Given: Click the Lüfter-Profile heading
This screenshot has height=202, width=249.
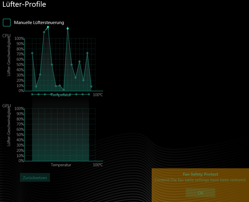Looking at the screenshot, I should (24, 4).
